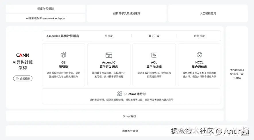Click HCCL 集合通信库 title

click(199, 65)
